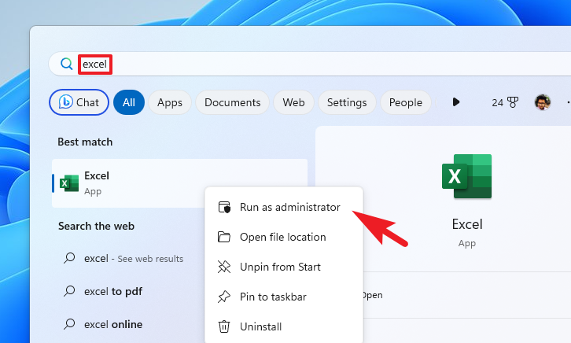Click the search icon beside excel online

(69, 324)
